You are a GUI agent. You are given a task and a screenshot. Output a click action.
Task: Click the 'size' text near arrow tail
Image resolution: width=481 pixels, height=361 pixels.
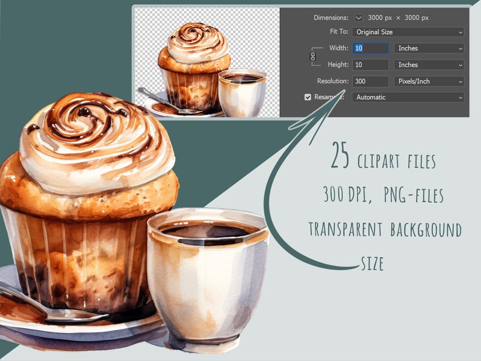click(x=373, y=263)
